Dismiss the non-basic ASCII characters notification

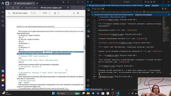[169, 15]
